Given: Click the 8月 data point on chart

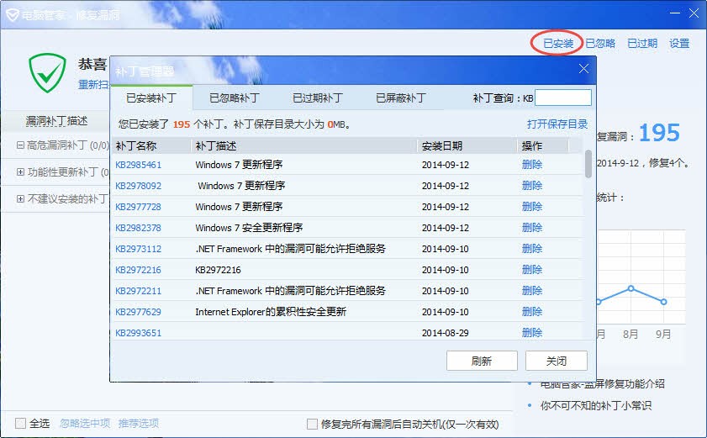Looking at the screenshot, I should (630, 288).
